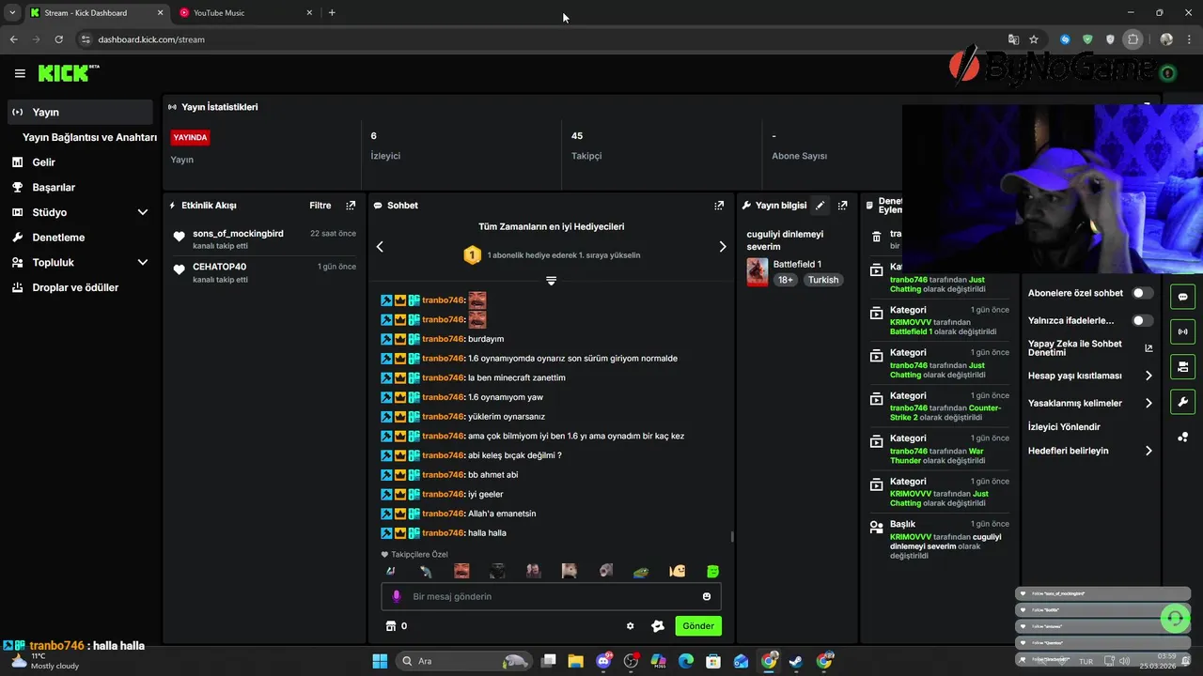The height and width of the screenshot is (676, 1203).
Task: Open a new Chrome tab
Action: pyautogui.click(x=332, y=13)
